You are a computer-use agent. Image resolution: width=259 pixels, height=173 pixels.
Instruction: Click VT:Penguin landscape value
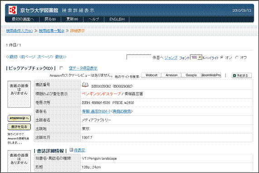pos(99,158)
